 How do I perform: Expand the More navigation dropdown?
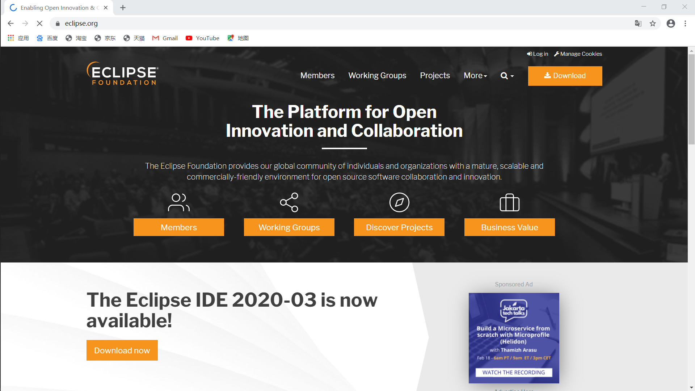(x=475, y=76)
